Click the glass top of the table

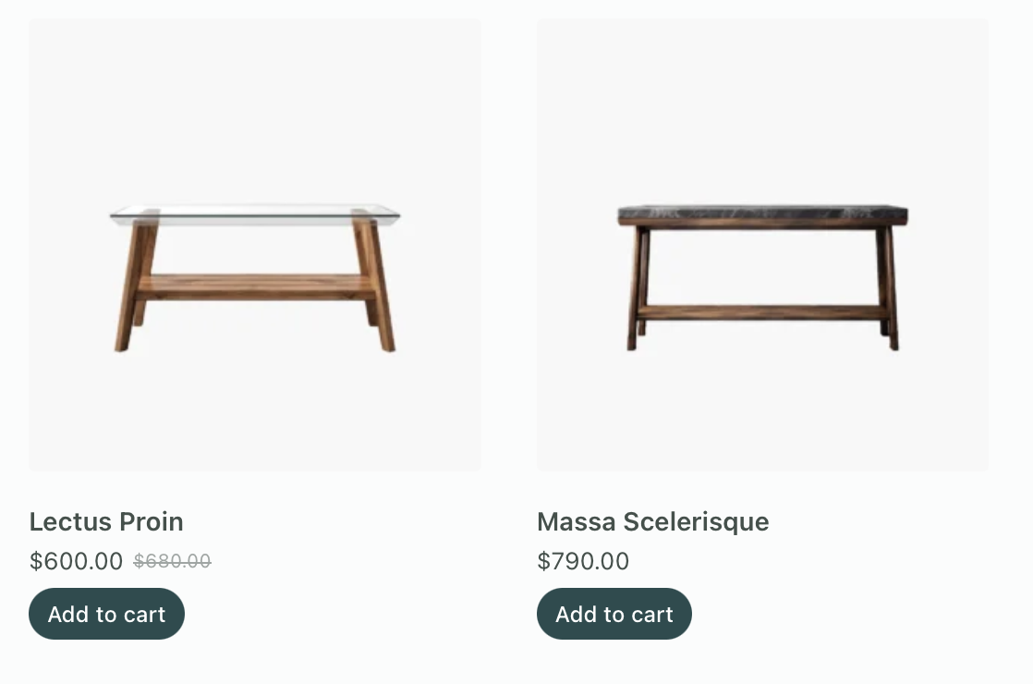(255, 214)
